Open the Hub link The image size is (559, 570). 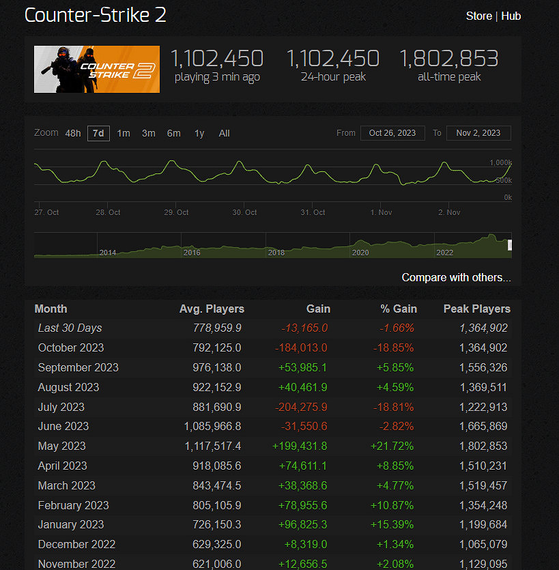[511, 16]
